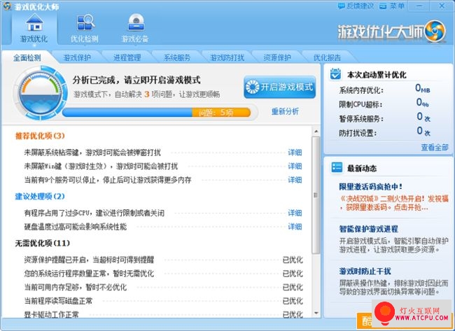This screenshot has width=455, height=331.
Task: Click the app logo in title bar
Action: (x=6, y=6)
